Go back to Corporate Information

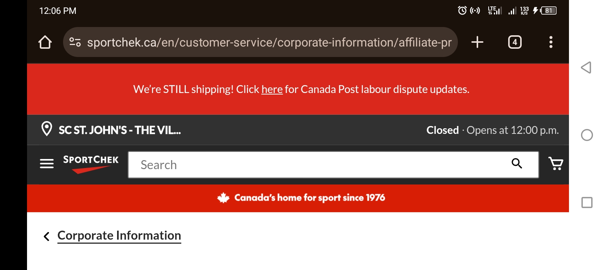[x=119, y=235]
